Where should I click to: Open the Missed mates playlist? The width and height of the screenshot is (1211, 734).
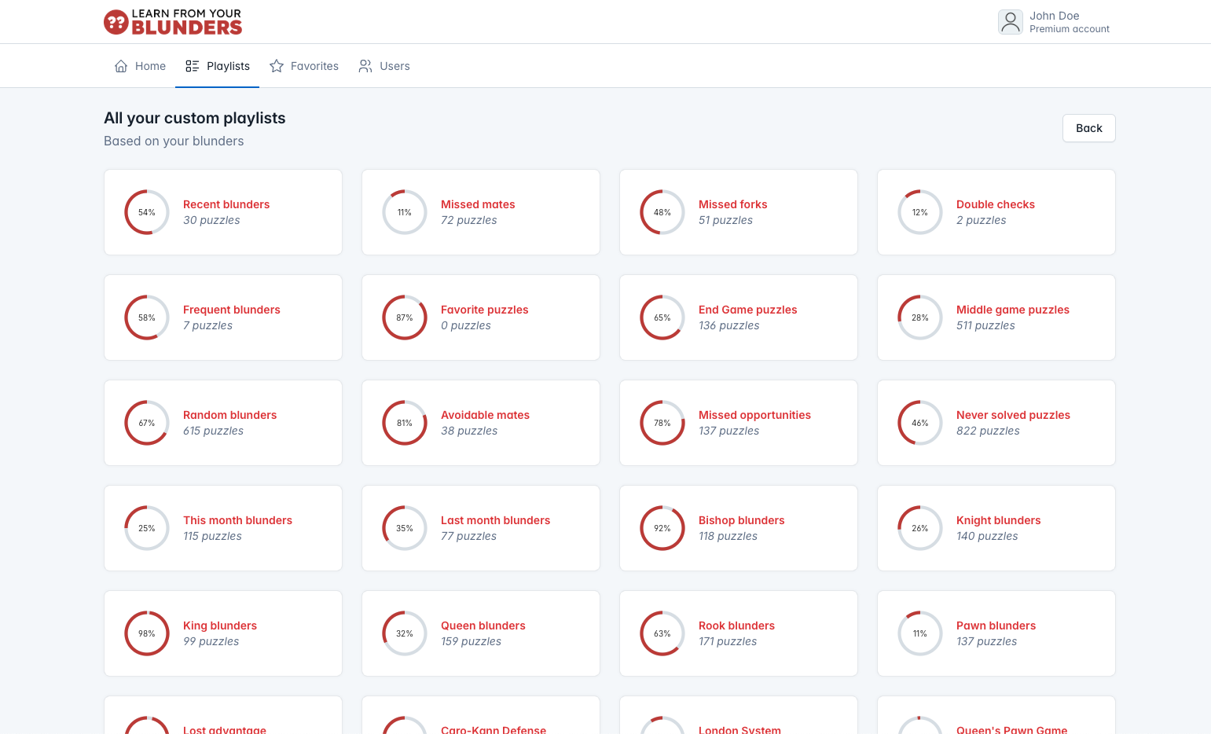[481, 212]
